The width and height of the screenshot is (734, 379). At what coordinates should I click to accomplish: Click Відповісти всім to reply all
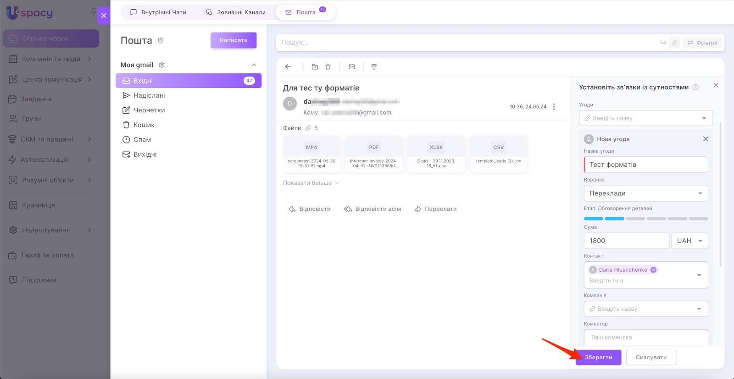click(x=373, y=209)
